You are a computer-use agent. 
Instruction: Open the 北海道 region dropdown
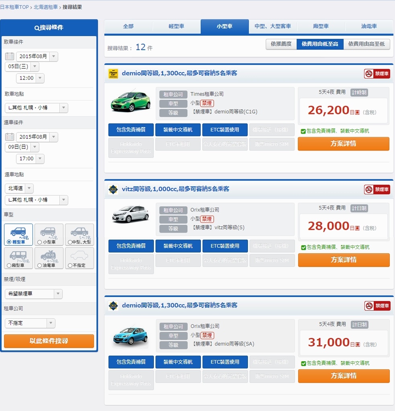click(x=19, y=188)
